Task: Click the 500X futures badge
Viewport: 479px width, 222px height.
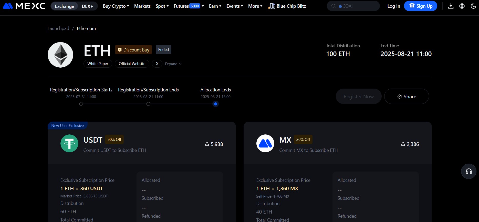Action: pyautogui.click(x=195, y=6)
